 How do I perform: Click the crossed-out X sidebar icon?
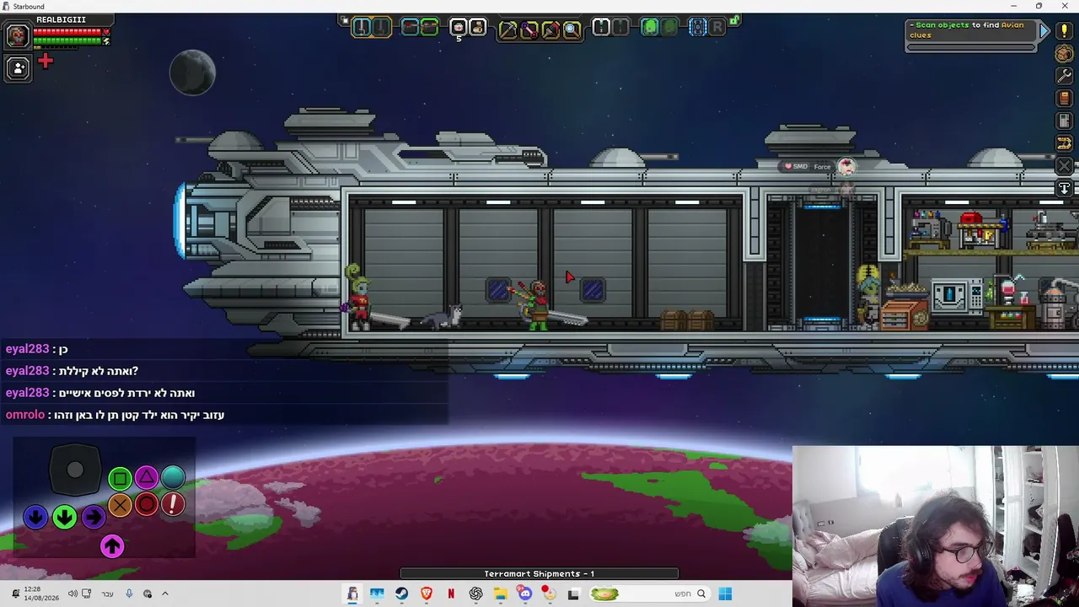1064,166
